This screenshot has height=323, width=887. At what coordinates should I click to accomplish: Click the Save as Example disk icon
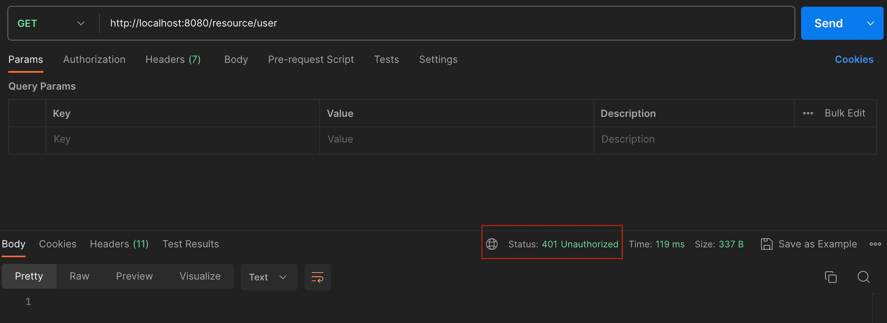[x=766, y=244]
